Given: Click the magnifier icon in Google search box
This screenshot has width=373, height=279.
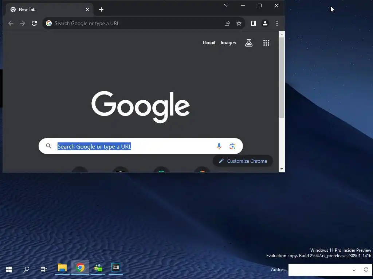Looking at the screenshot, I should [48, 146].
